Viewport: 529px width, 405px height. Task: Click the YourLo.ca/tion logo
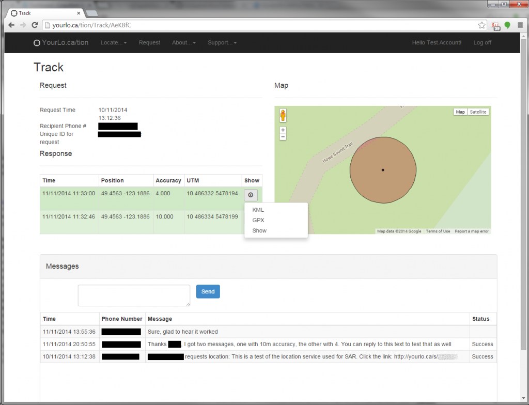pos(60,42)
